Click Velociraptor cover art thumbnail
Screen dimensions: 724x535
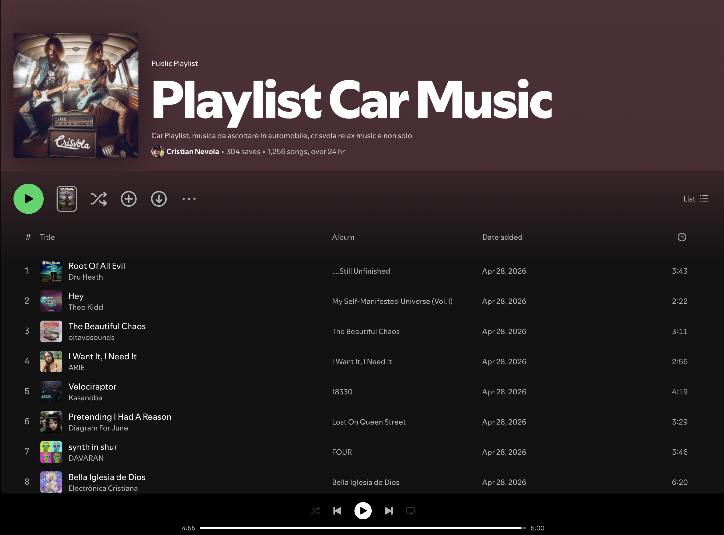click(51, 391)
